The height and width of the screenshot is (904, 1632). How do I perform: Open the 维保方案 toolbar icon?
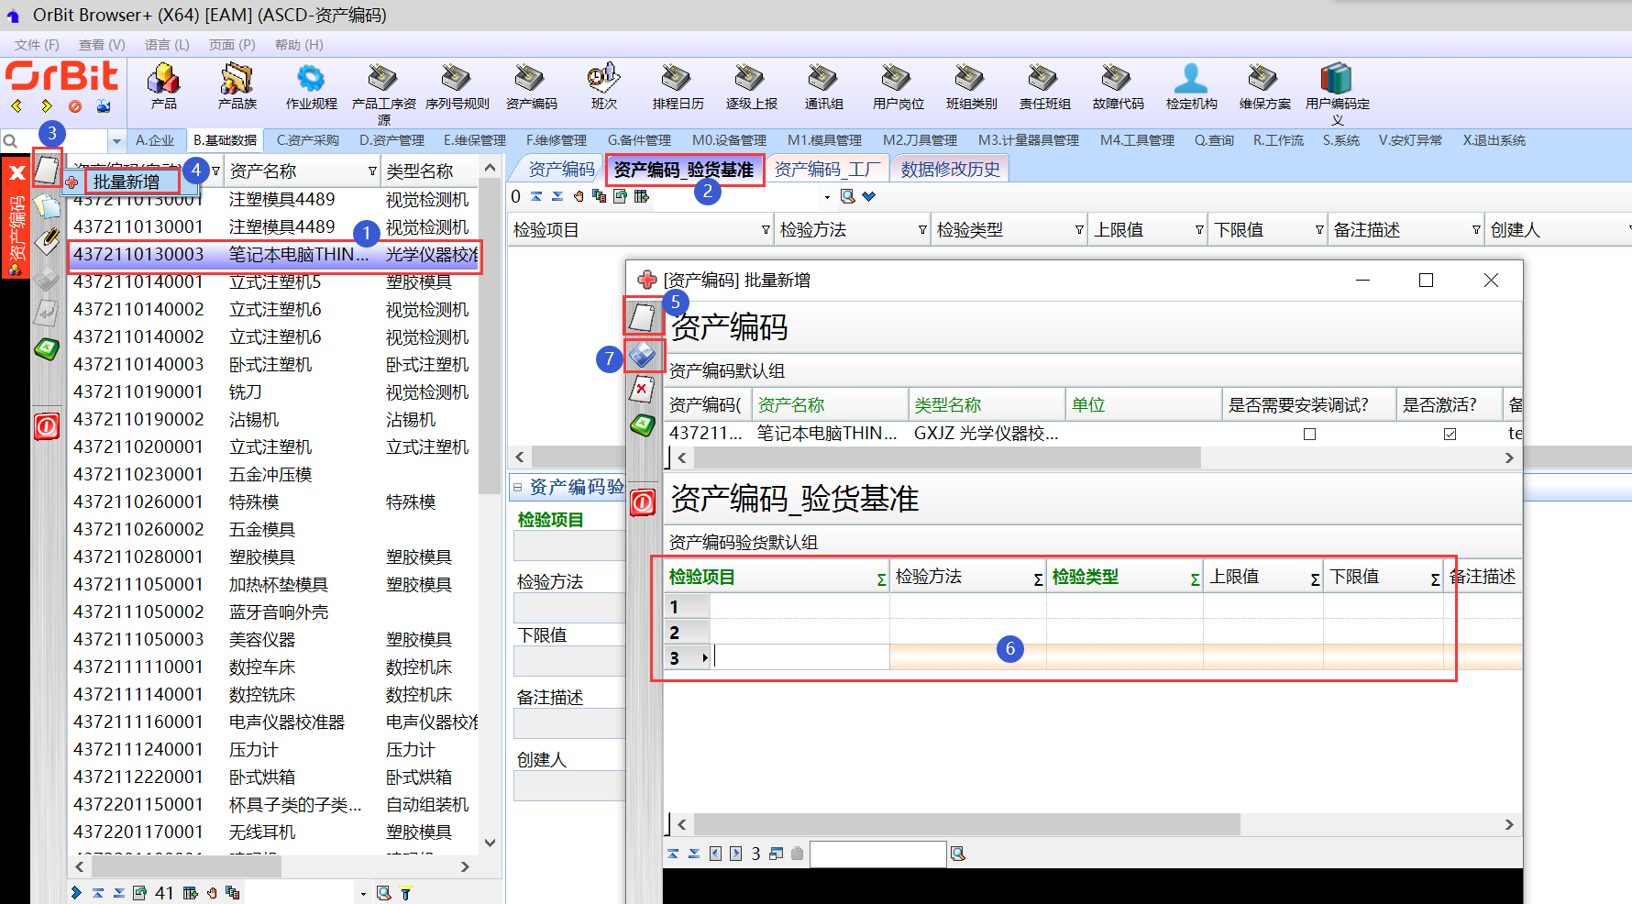click(1264, 79)
